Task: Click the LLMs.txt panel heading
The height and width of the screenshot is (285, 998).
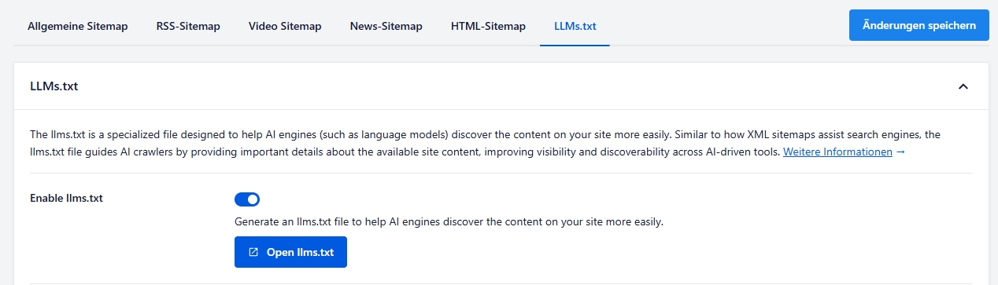Action: pyautogui.click(x=54, y=86)
